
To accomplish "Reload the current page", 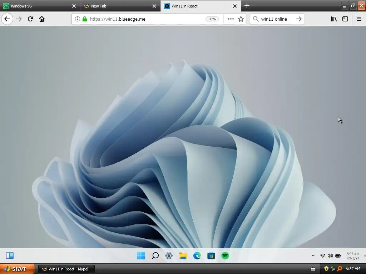I will (30, 19).
